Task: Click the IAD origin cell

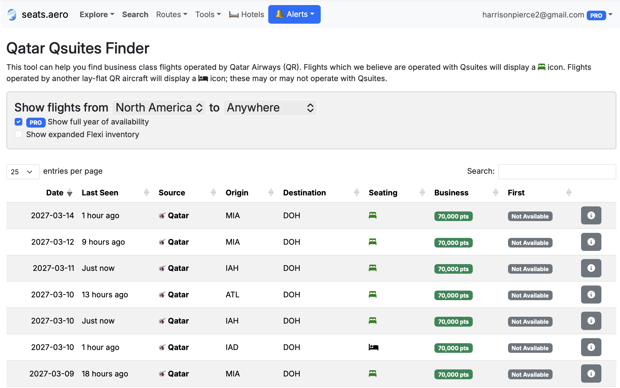Action: (x=232, y=347)
